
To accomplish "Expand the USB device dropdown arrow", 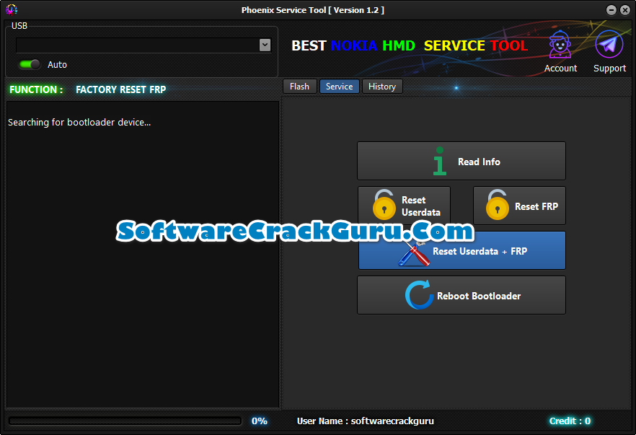I will (x=265, y=45).
